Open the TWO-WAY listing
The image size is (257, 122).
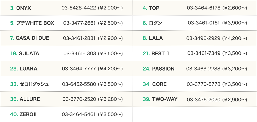tap(165, 99)
